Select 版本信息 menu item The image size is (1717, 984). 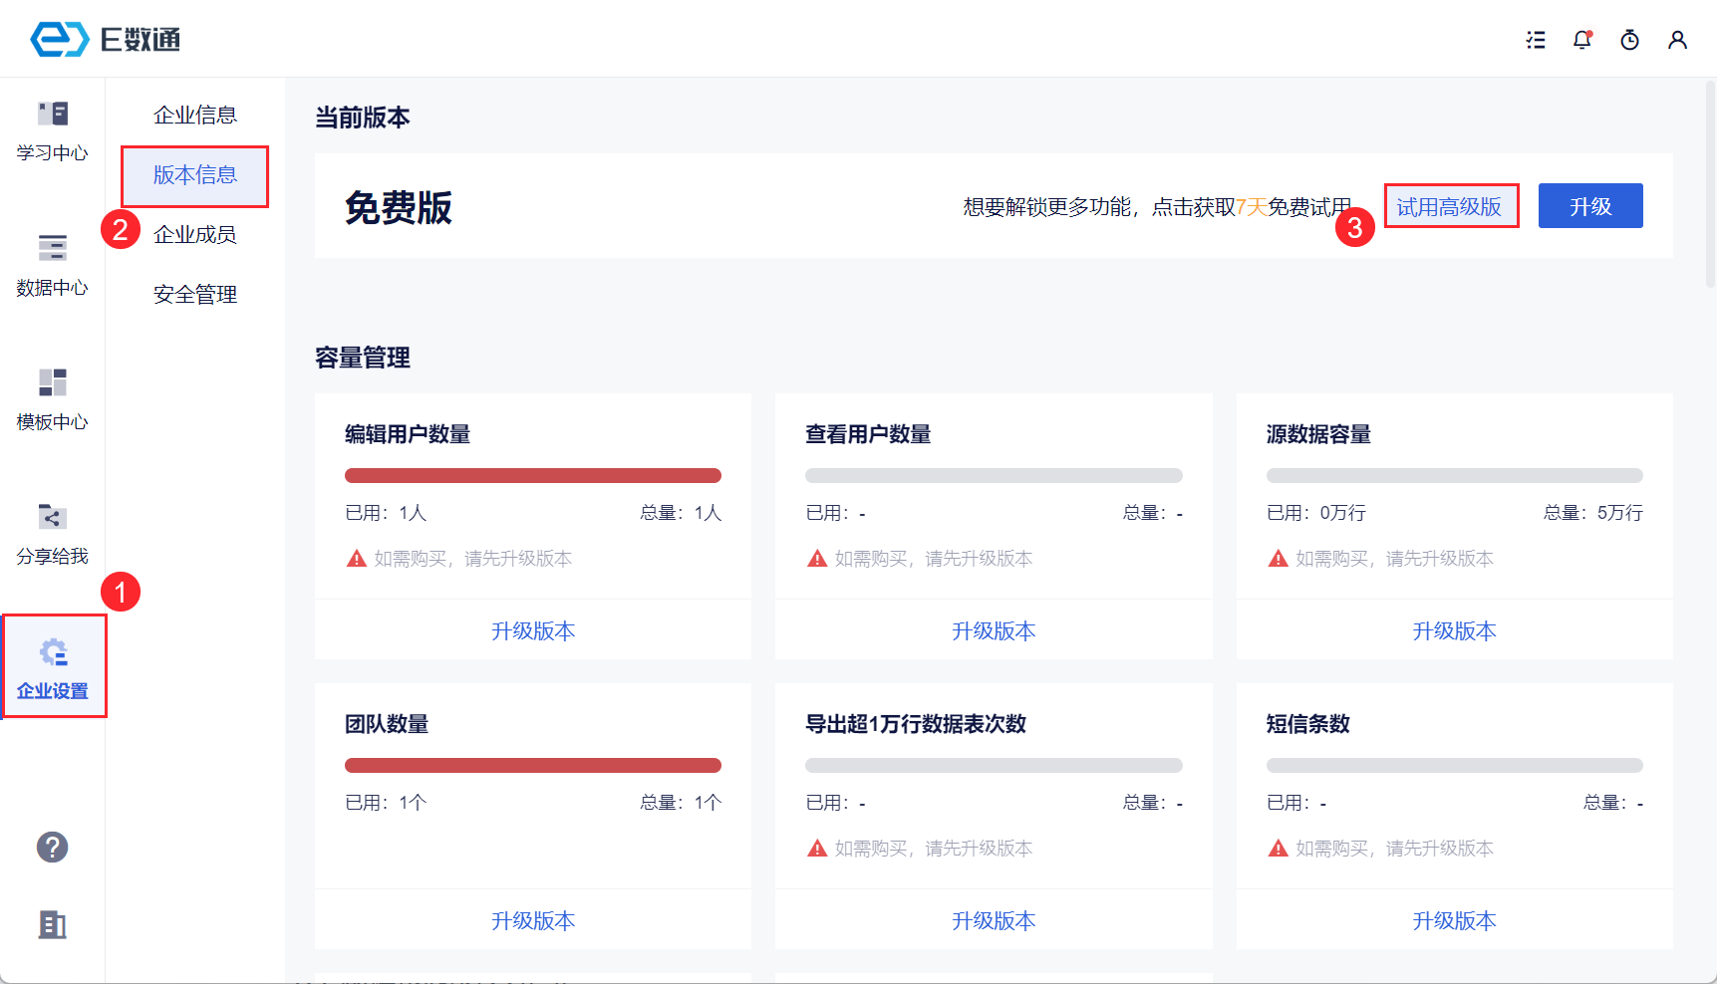195,175
